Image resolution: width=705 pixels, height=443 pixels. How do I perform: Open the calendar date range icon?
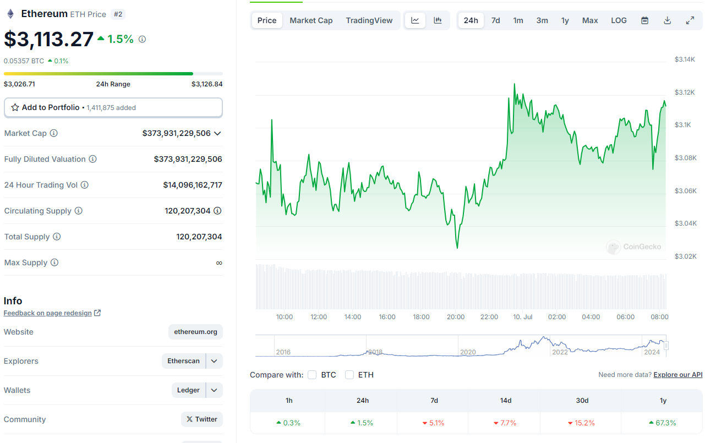coord(644,20)
